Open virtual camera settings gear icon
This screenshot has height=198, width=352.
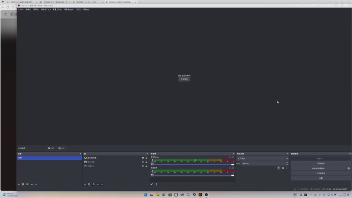pyautogui.click(x=348, y=169)
